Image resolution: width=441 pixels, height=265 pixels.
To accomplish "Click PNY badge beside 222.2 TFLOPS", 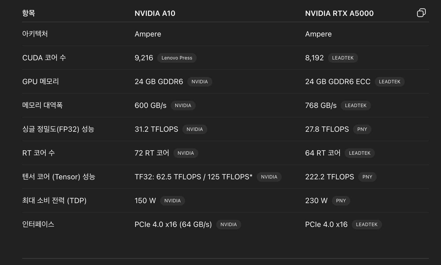I will click(367, 177).
